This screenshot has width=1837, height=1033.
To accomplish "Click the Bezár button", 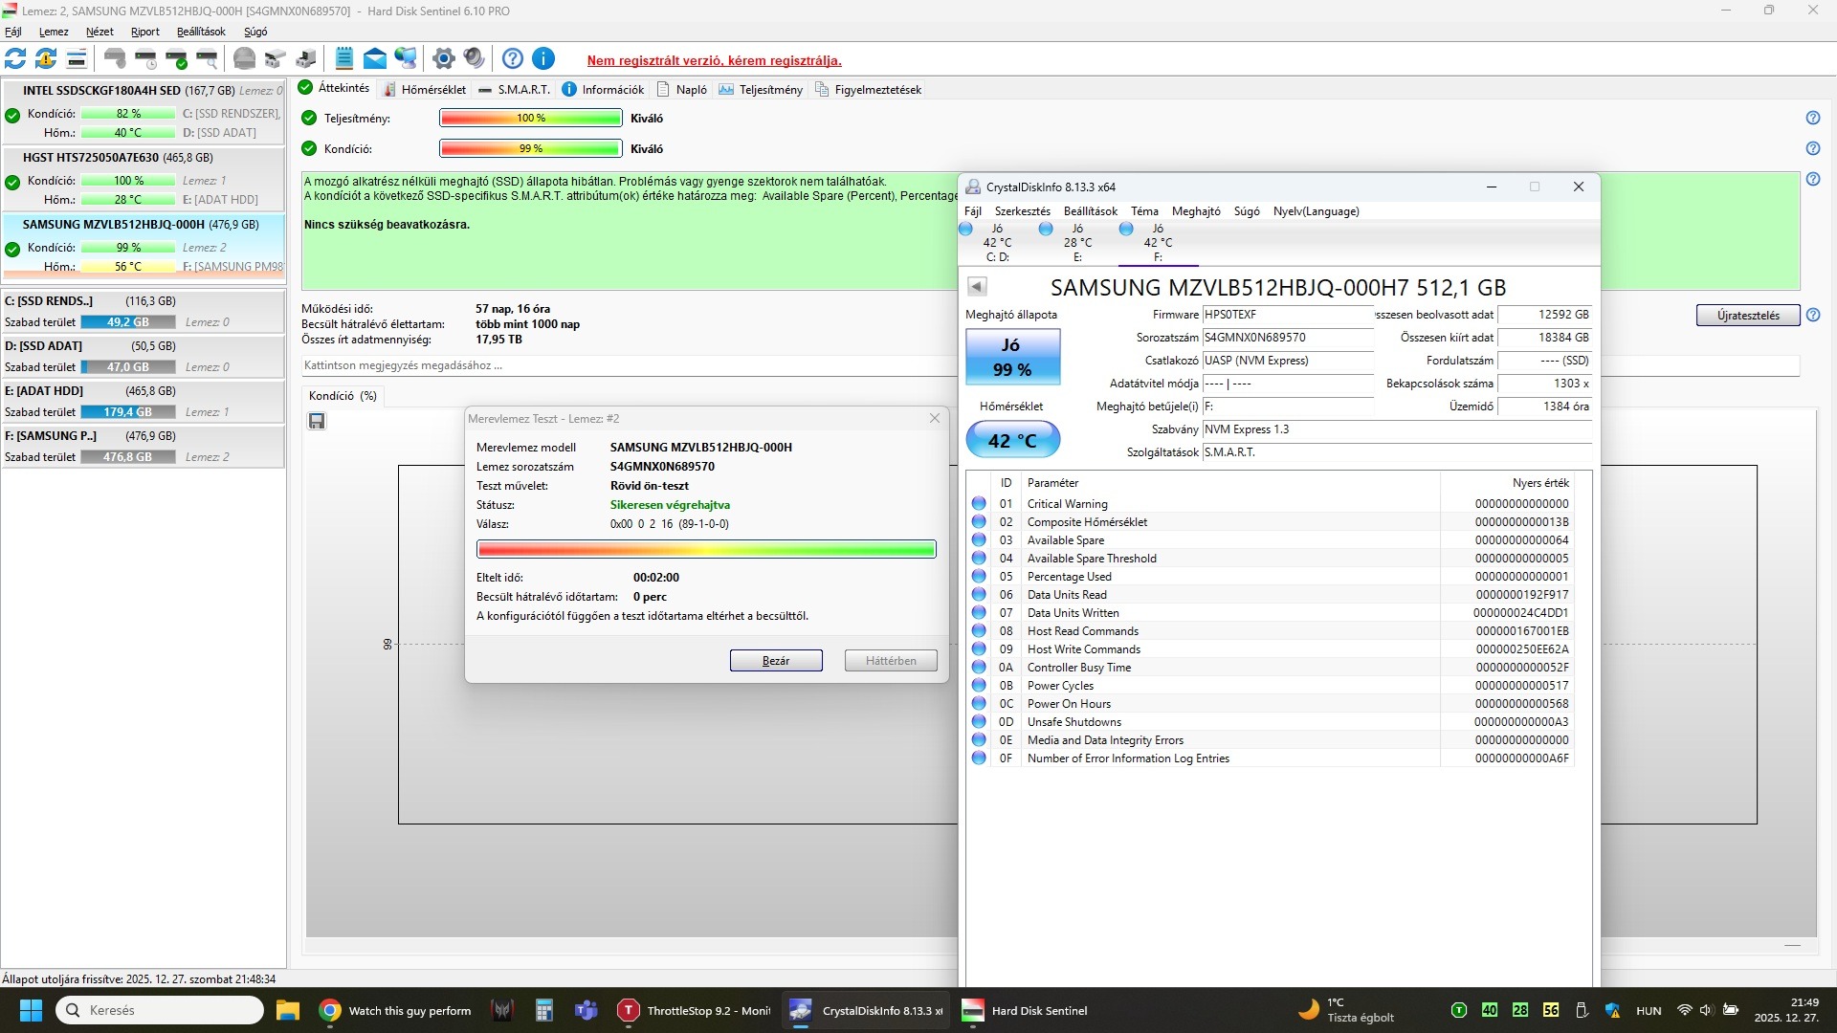I will pyautogui.click(x=775, y=661).
